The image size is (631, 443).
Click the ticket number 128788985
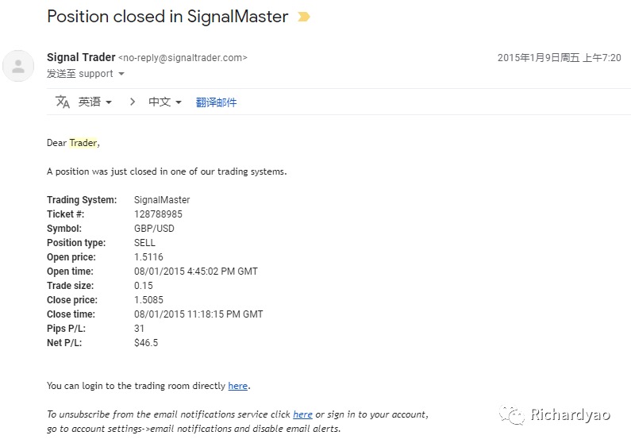click(x=158, y=214)
